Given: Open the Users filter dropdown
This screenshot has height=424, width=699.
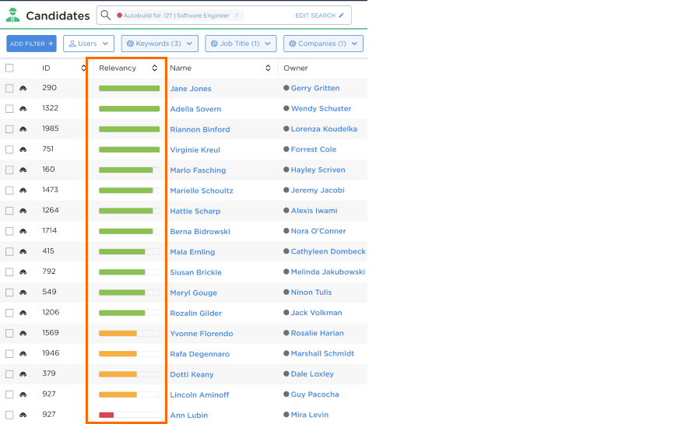Looking at the screenshot, I should [x=89, y=44].
